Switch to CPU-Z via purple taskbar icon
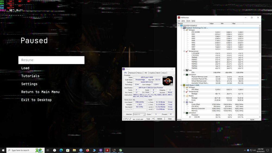This screenshot has width=272, height=153. pyautogui.click(x=101, y=150)
